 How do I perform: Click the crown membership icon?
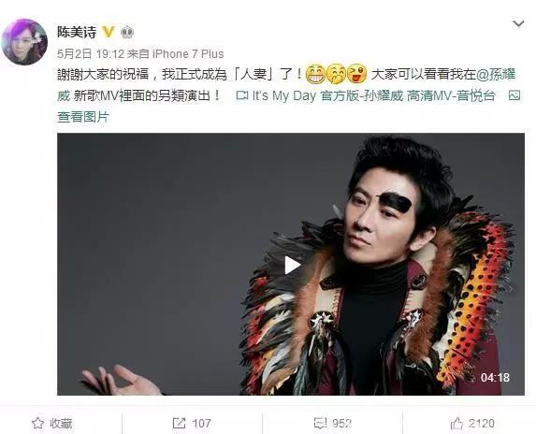[127, 32]
